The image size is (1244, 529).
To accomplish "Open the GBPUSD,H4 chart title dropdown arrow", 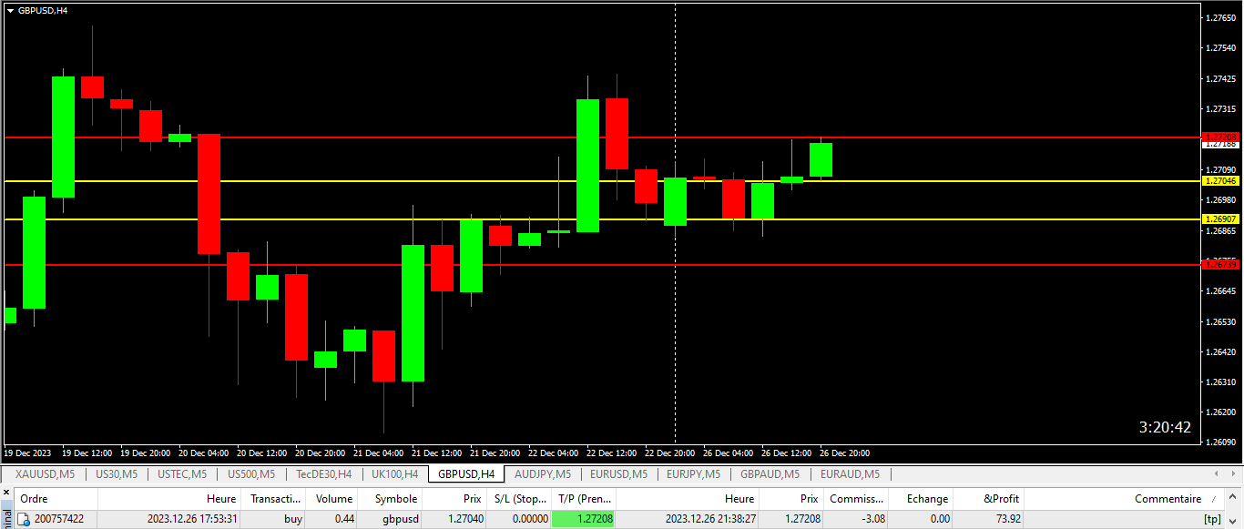I will pyautogui.click(x=10, y=10).
